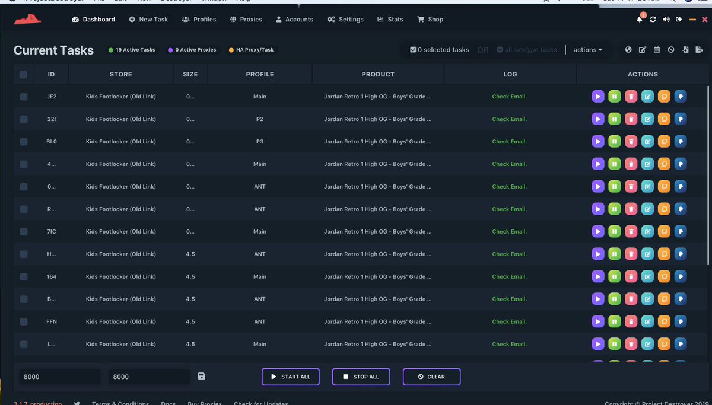The image size is (712, 405).
Task: Click 'Check Email.' log of task JE2
Action: pyautogui.click(x=510, y=97)
